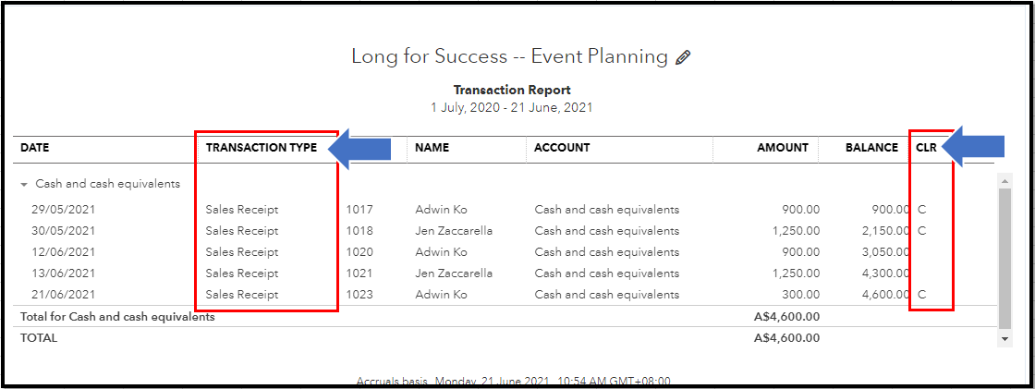Click the AMOUNT column header

pyautogui.click(x=783, y=148)
